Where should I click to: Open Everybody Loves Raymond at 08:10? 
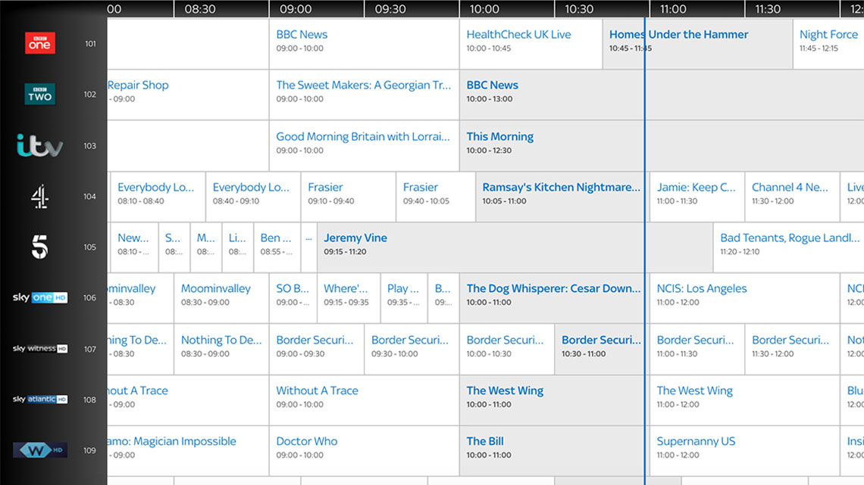158,196
